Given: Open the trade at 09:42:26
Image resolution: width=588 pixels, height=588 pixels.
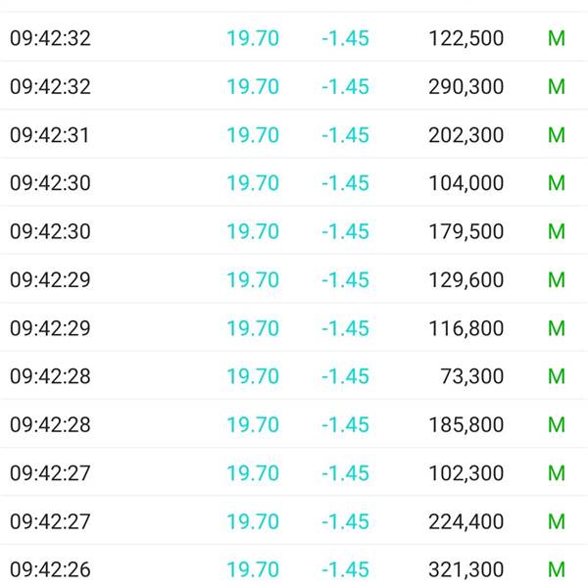Looking at the screenshot, I should pos(294,568).
